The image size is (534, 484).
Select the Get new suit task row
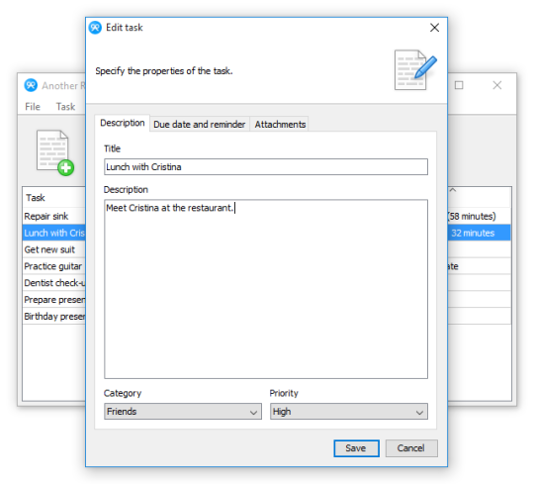pos(54,249)
